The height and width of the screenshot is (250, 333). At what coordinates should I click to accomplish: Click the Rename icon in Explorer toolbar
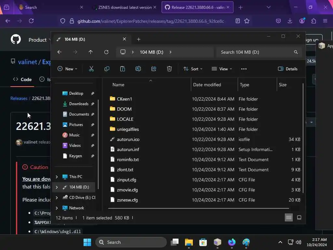coord(138,69)
